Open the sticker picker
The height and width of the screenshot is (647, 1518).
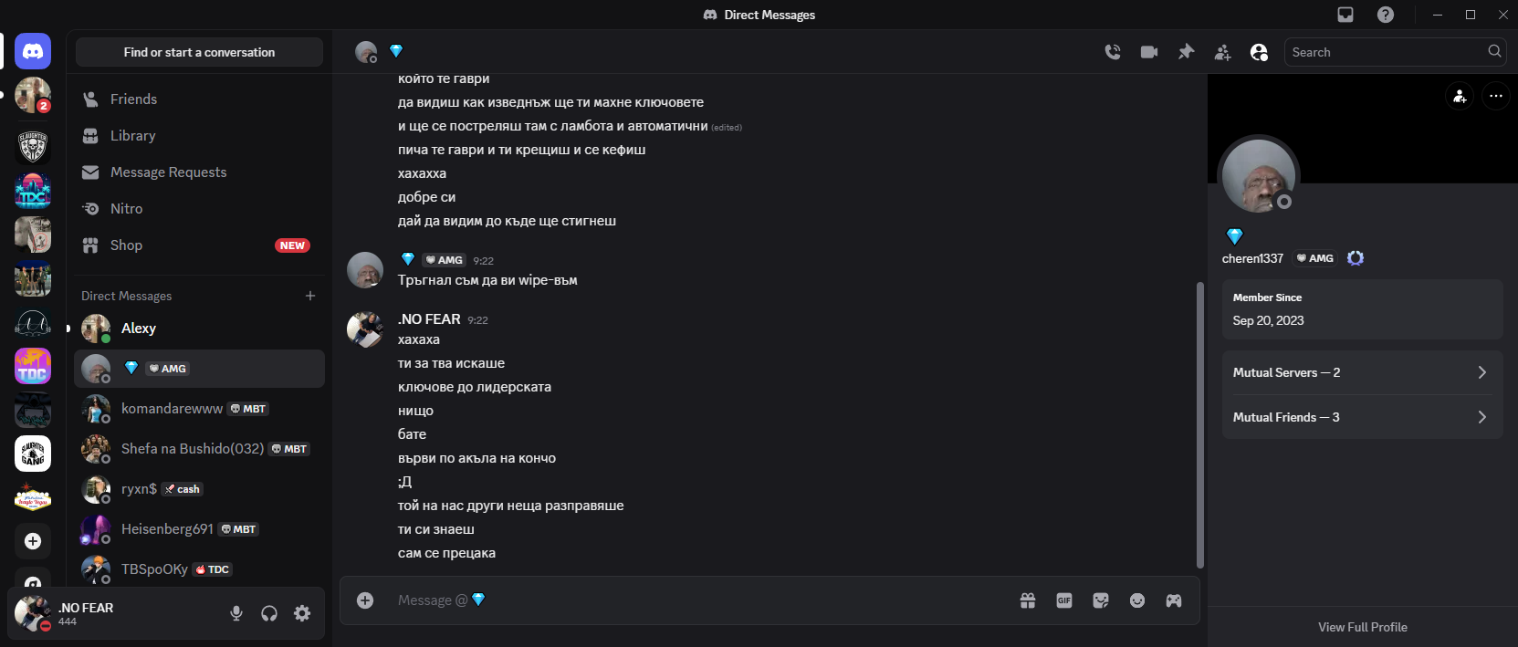coord(1101,600)
